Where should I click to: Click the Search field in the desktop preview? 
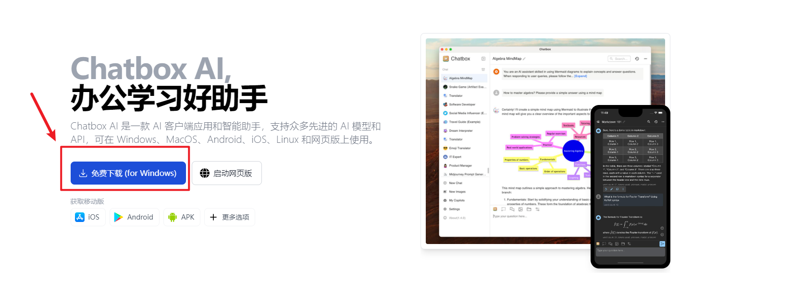coord(619,59)
